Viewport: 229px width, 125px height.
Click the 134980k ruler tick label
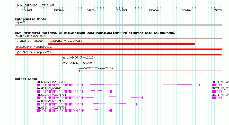coord(91,10)
